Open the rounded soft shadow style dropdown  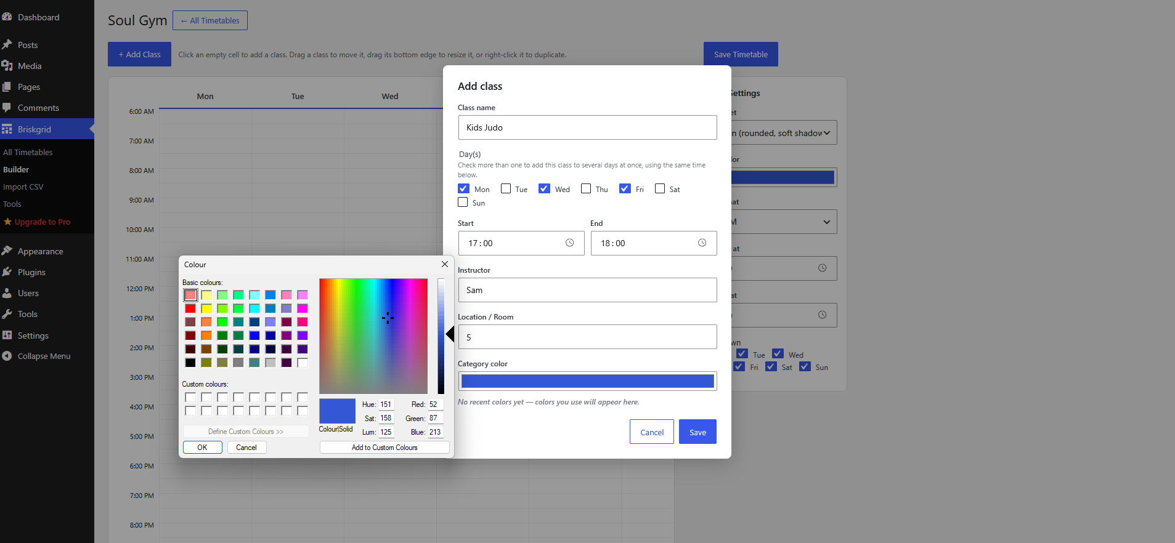[x=783, y=133]
